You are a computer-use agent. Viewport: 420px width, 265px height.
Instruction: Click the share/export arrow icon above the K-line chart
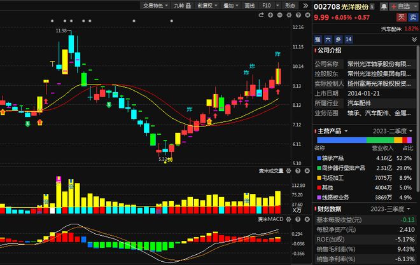261,15
